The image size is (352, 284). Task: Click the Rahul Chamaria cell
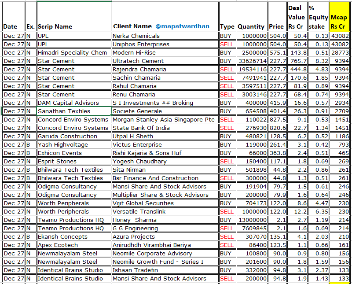point(165,86)
